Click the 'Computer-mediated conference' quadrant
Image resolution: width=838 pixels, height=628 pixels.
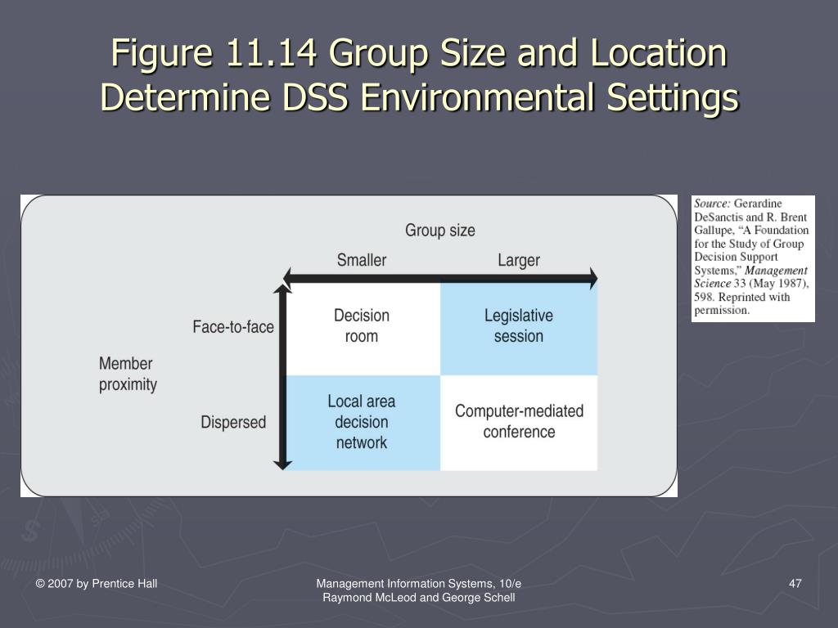coord(518,423)
